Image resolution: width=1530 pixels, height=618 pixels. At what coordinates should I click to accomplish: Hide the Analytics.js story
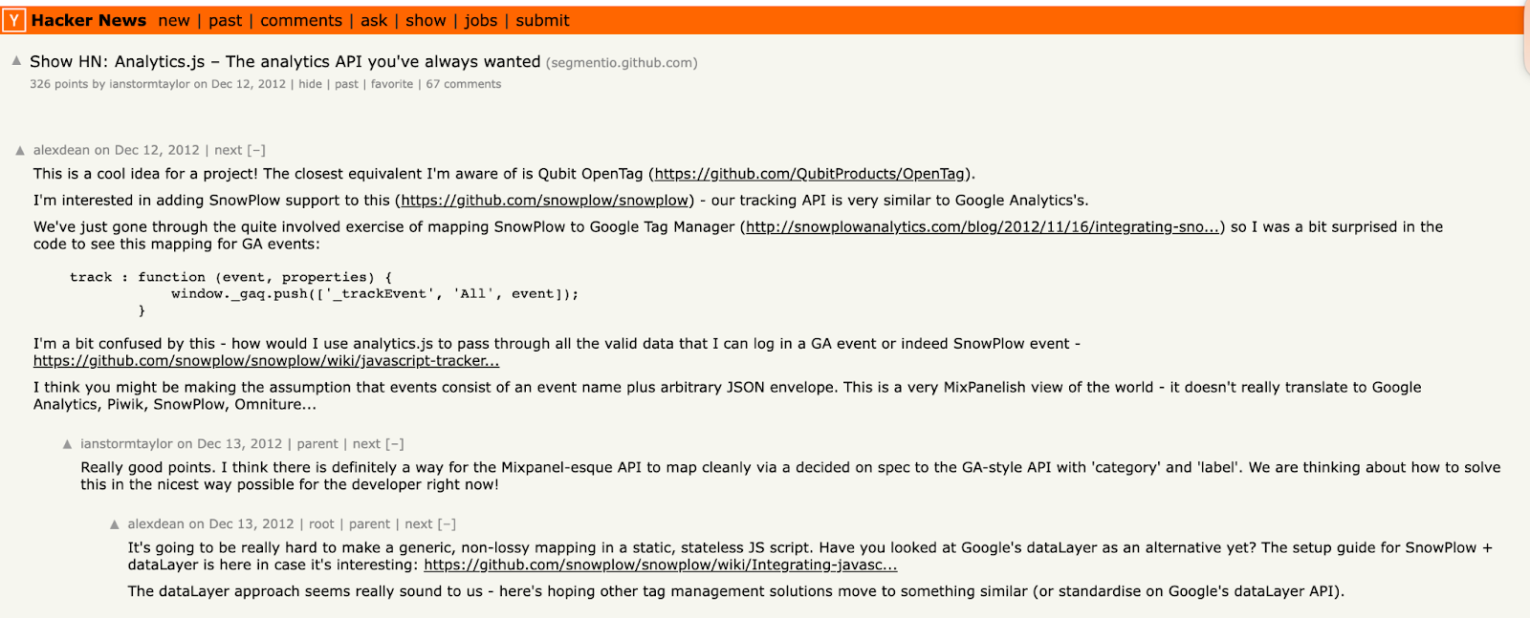point(310,84)
